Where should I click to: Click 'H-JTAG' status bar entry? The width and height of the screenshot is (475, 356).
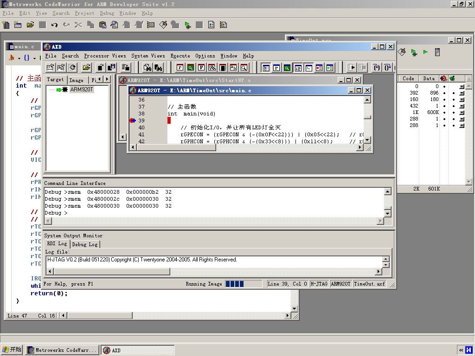pos(319,284)
